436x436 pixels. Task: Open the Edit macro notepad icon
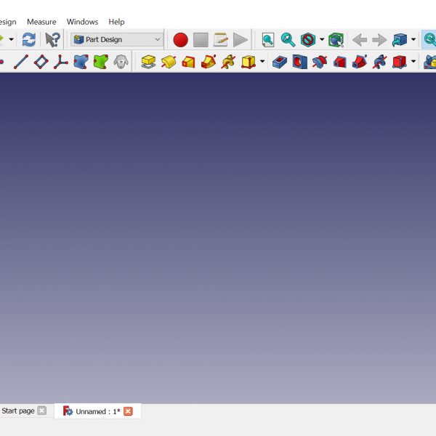click(x=221, y=40)
